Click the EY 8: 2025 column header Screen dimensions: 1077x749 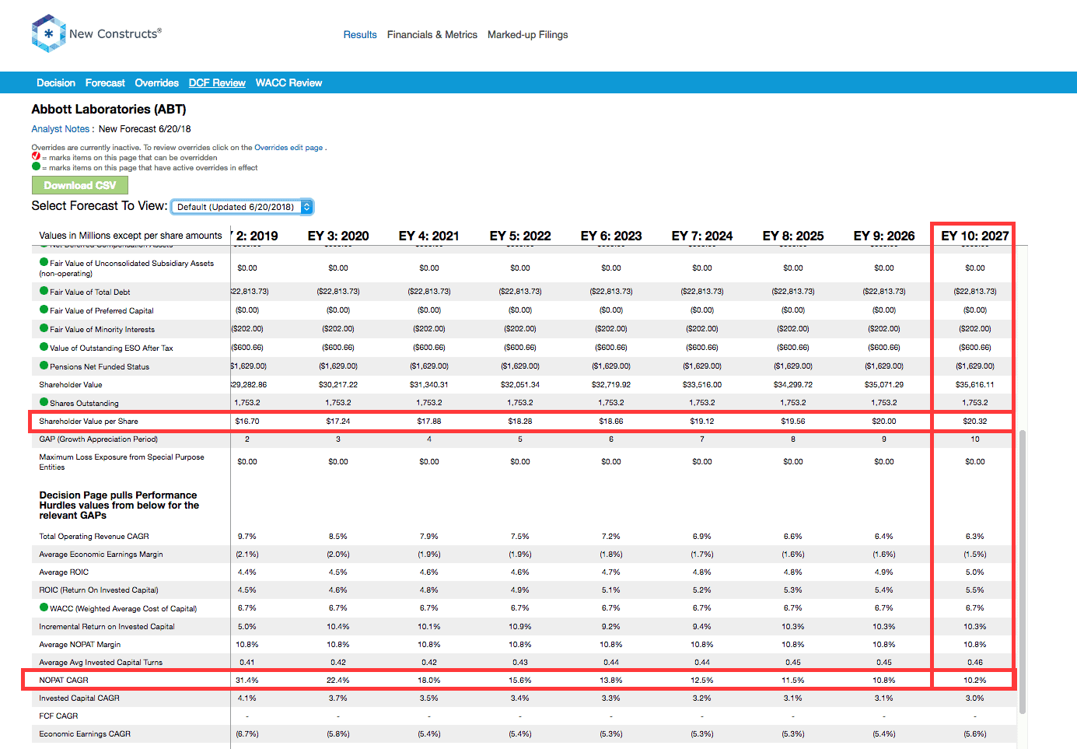click(x=793, y=236)
